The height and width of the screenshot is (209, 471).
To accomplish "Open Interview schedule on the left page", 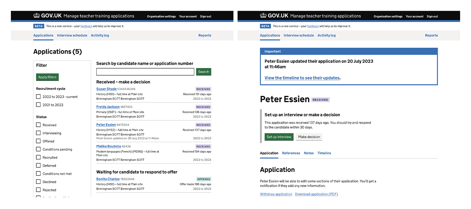I will tap(72, 36).
